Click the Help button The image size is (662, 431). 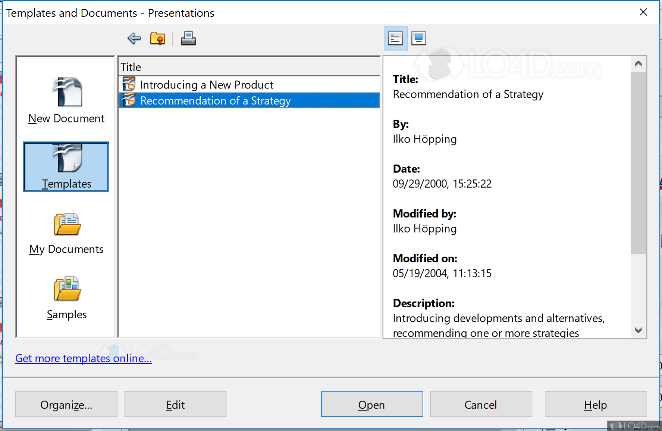pyautogui.click(x=595, y=405)
